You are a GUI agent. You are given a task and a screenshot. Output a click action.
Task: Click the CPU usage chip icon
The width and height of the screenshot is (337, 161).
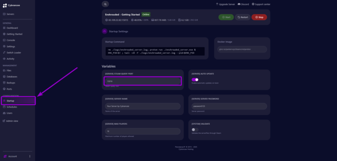(132, 20)
